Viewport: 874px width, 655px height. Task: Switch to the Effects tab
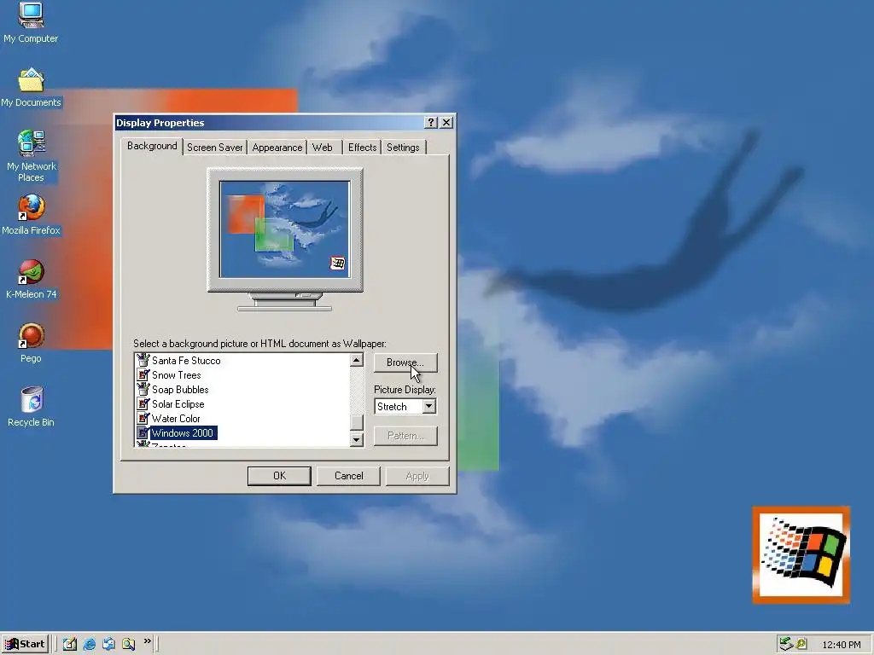[362, 147]
